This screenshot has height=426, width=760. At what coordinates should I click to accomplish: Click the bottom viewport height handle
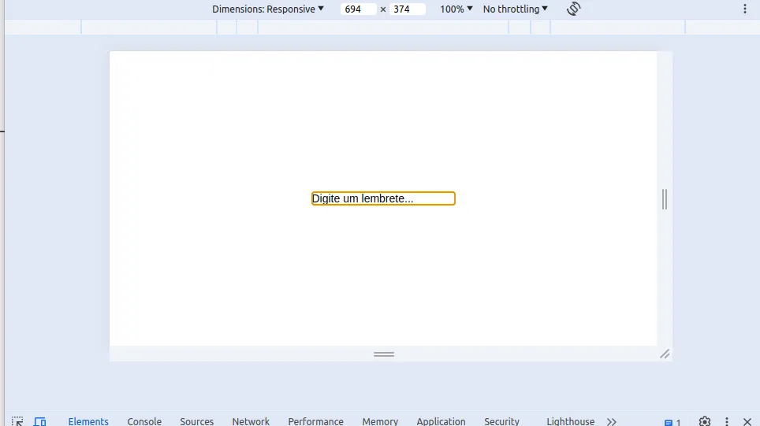(384, 354)
